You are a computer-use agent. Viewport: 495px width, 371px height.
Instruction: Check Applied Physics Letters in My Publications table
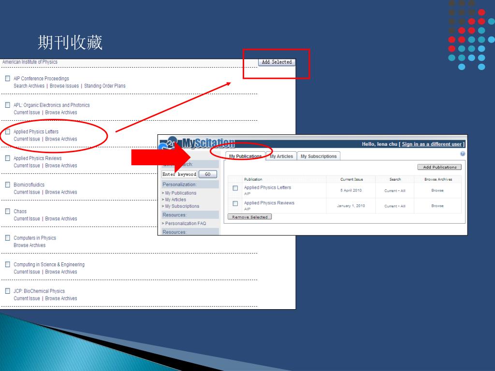coord(235,188)
